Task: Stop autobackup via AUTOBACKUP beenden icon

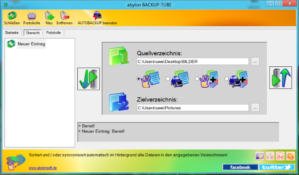Action: tap(97, 18)
